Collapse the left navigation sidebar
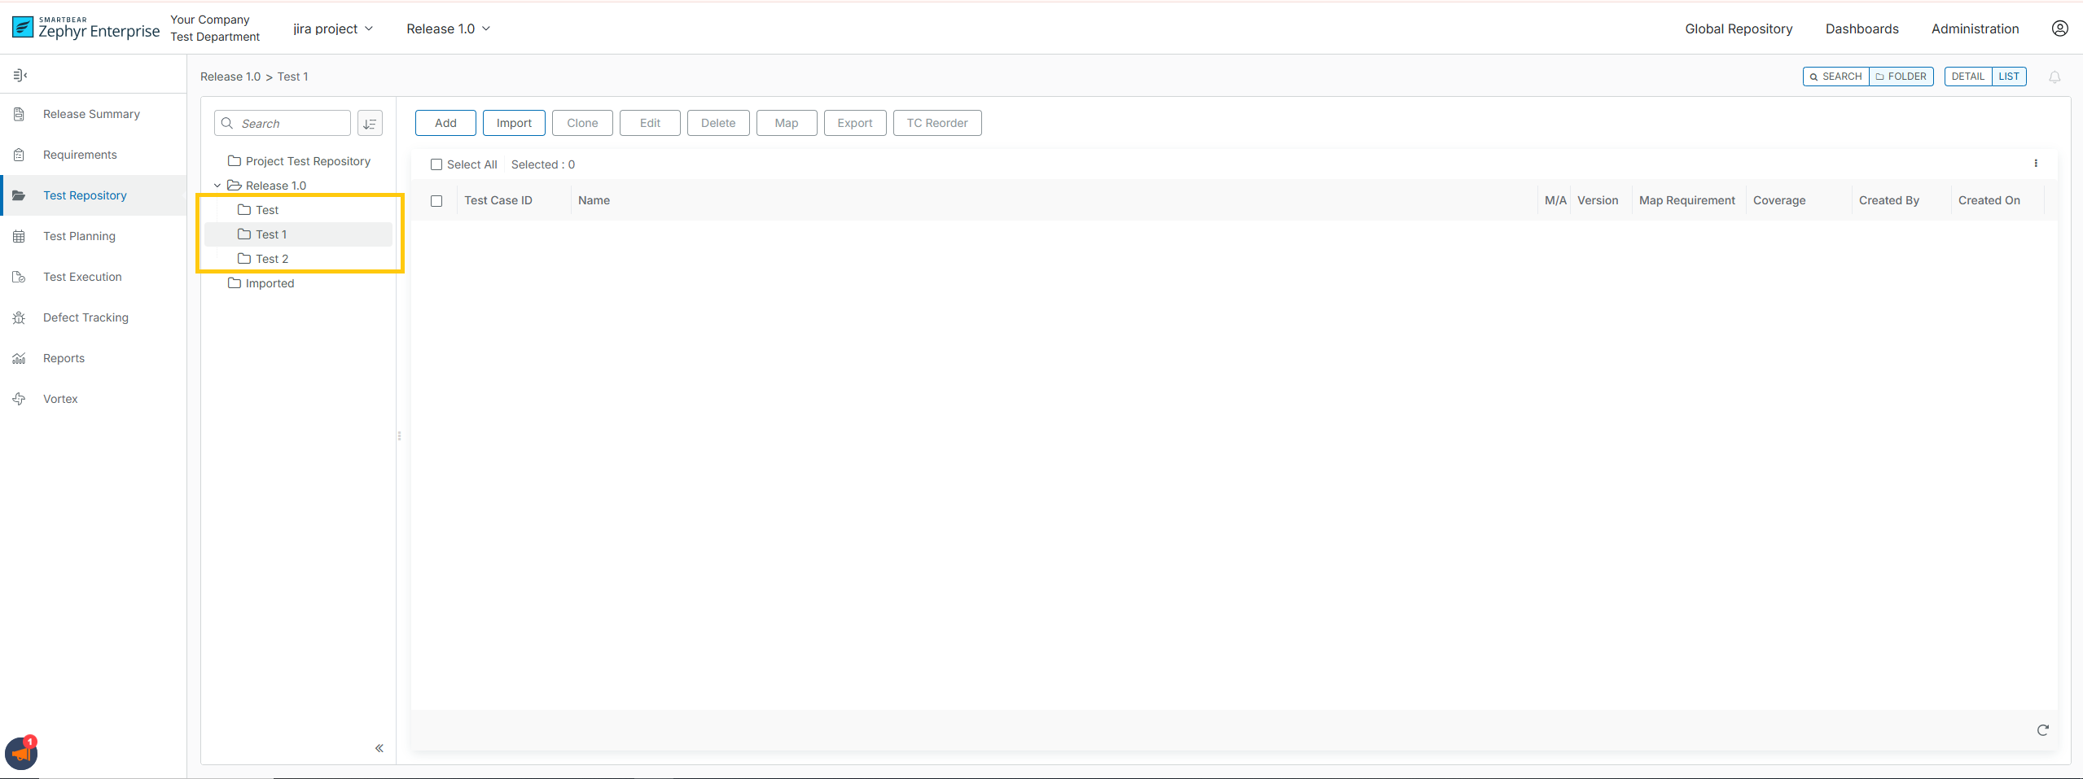This screenshot has width=2083, height=779. (x=21, y=74)
